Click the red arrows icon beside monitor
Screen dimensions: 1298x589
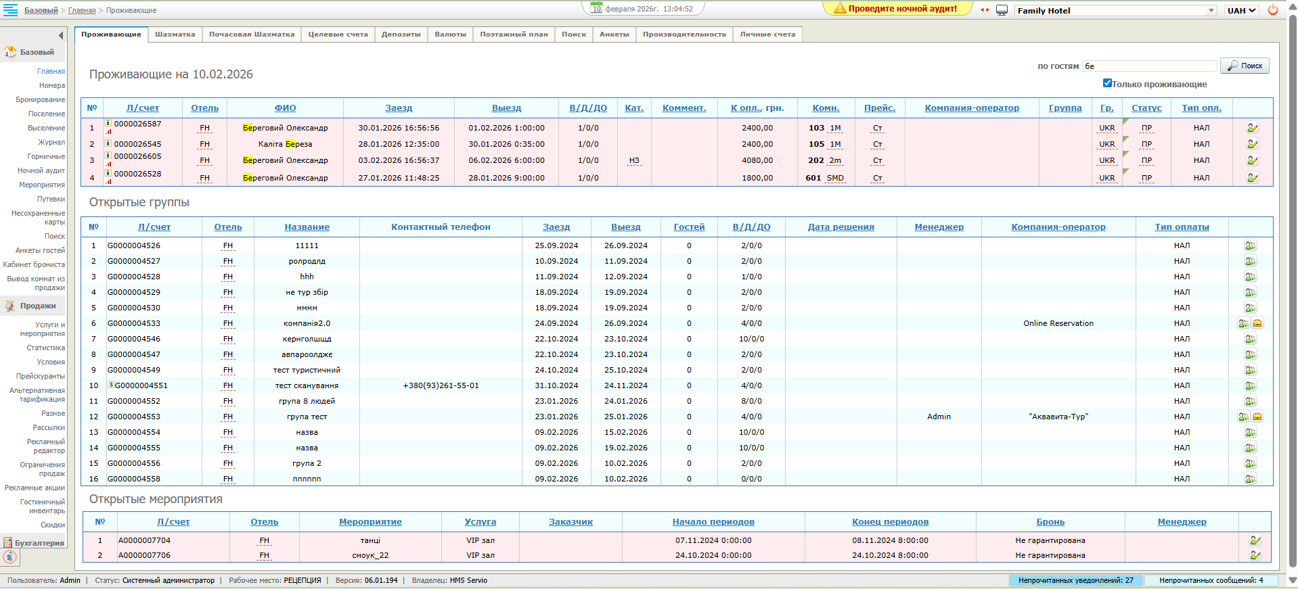(x=985, y=10)
